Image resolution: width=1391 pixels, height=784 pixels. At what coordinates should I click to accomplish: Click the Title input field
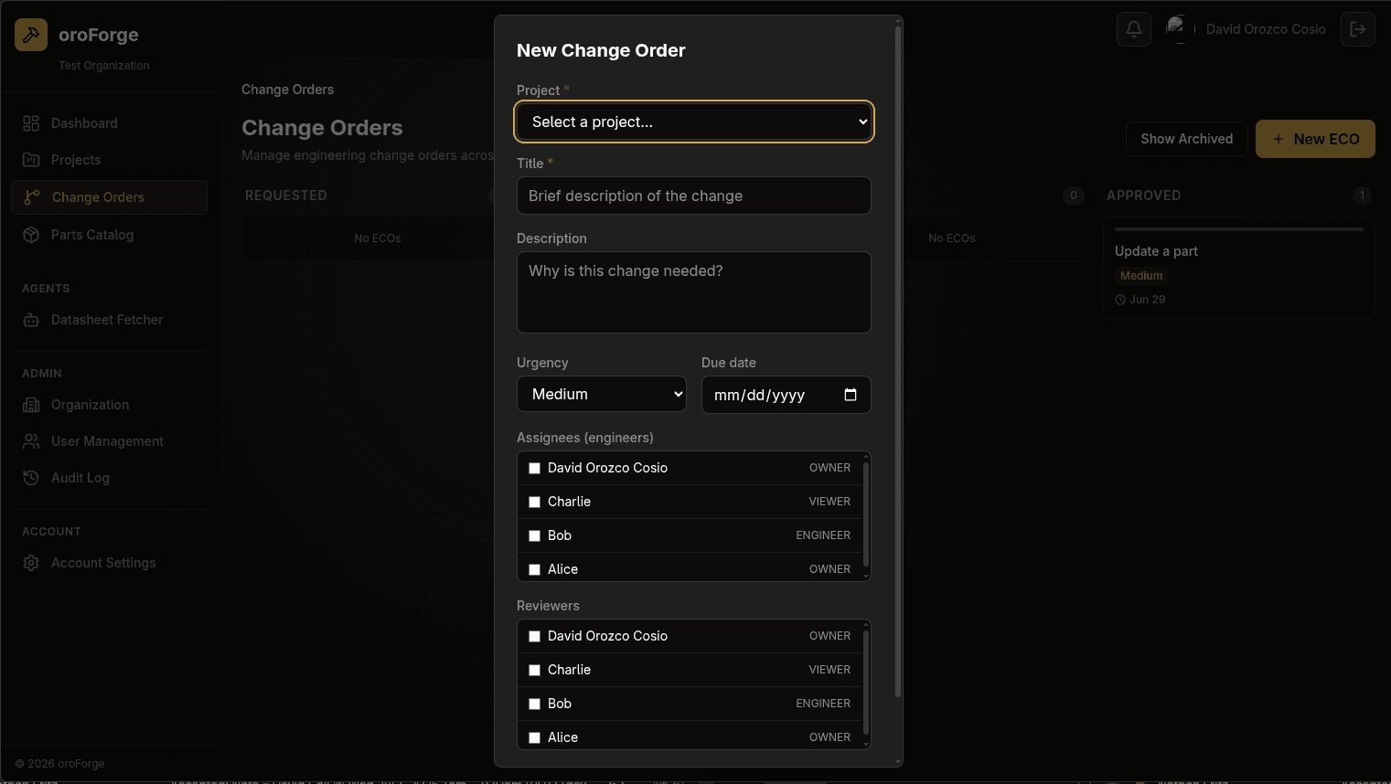point(694,196)
